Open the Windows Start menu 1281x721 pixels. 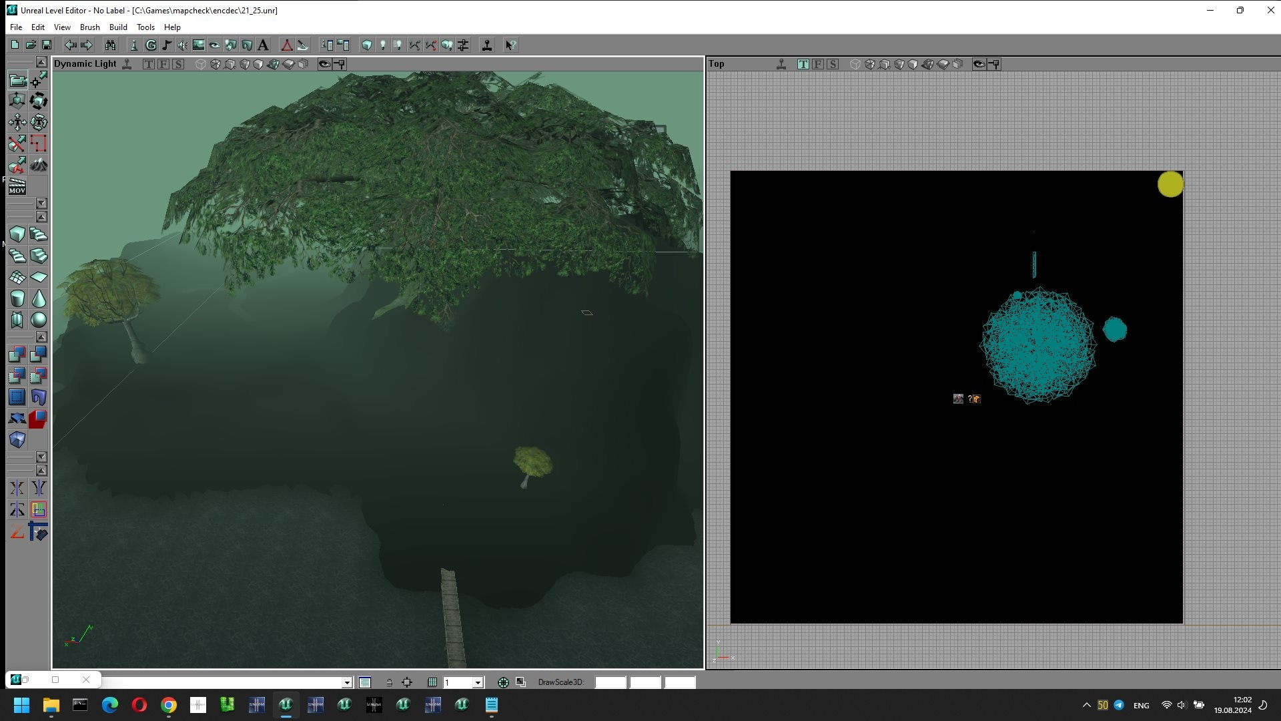(x=21, y=705)
